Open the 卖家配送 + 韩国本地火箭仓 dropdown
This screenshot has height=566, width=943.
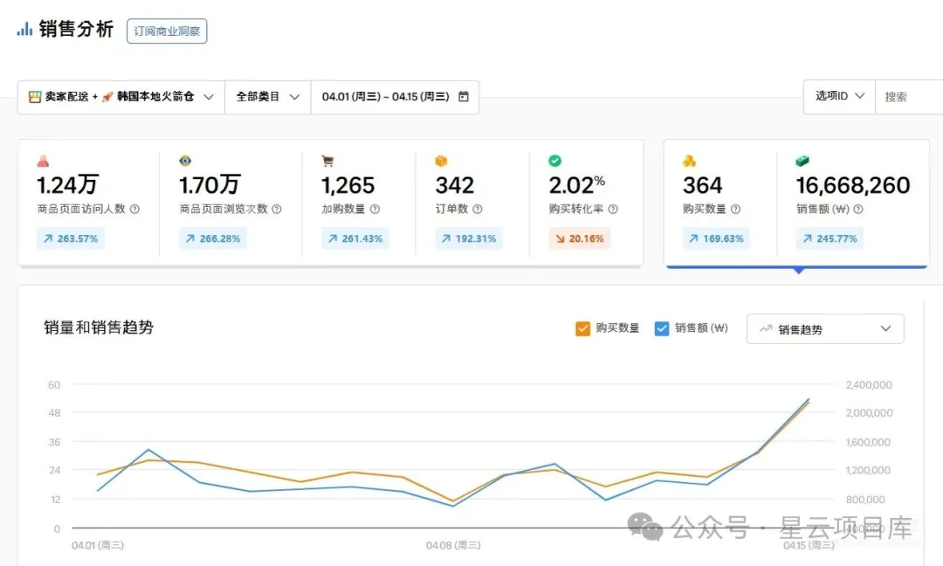[120, 97]
